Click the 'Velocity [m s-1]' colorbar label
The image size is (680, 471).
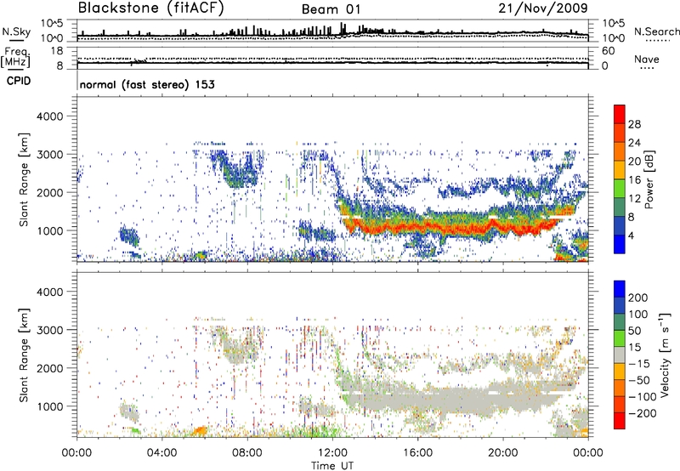coord(666,355)
